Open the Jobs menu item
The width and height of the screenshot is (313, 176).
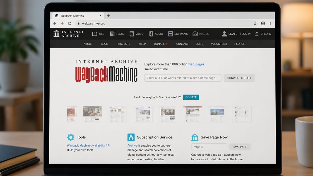(x=200, y=44)
